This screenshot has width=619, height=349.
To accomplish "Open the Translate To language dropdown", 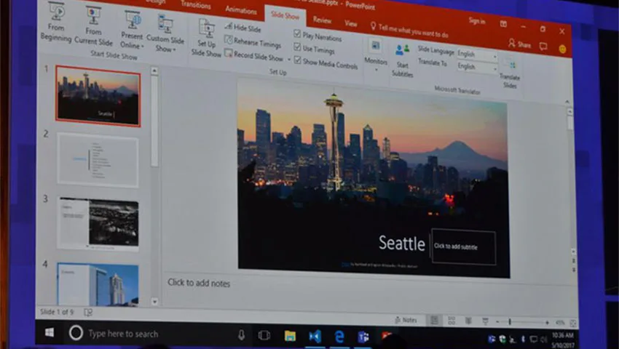I will (477, 67).
